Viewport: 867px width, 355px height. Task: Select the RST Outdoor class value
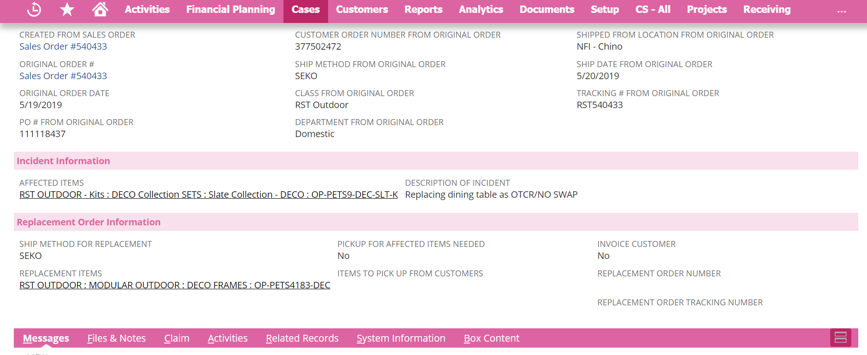click(322, 105)
